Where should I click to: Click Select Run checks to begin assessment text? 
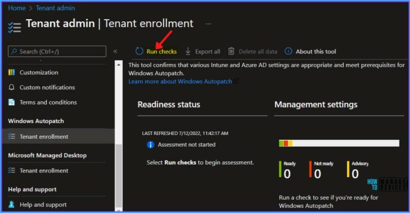click(200, 163)
